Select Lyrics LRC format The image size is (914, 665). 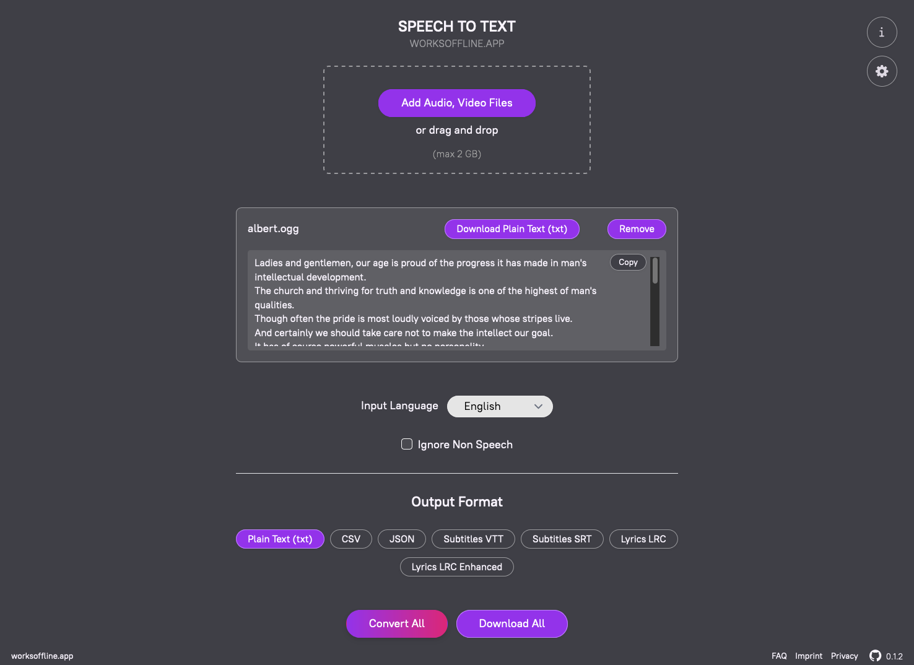[643, 539]
